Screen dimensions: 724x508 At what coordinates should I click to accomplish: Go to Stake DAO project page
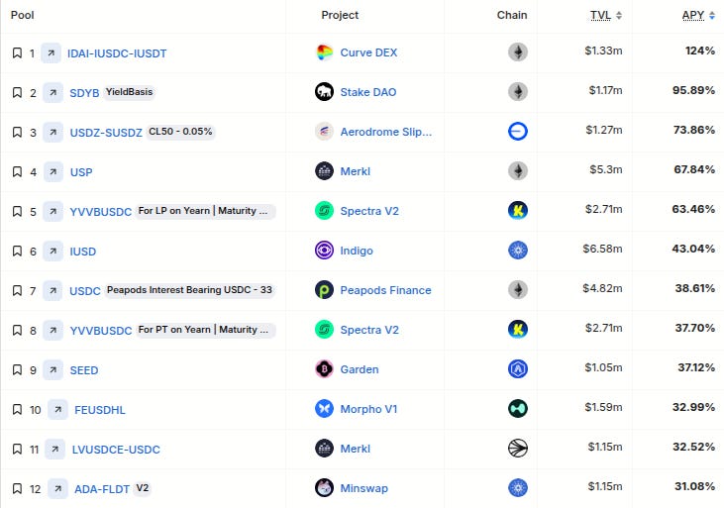point(368,92)
